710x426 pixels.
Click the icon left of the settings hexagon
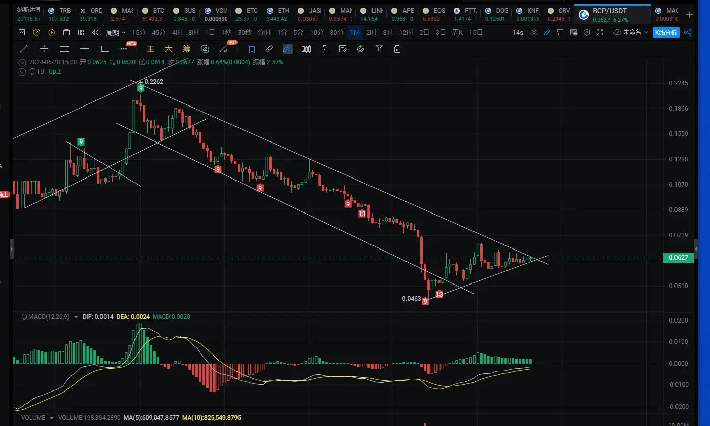(573, 33)
